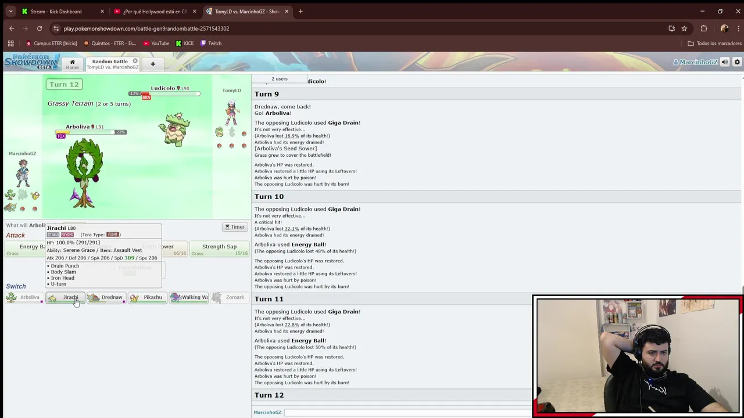Viewport: 744px width, 418px height.
Task: Click the Pokemon Showdown logo
Action: tap(31, 62)
